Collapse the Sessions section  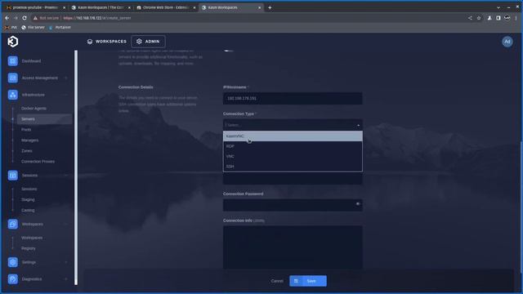tap(65, 176)
